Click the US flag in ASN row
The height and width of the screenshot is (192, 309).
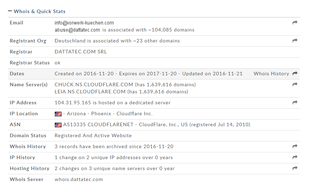(58, 125)
